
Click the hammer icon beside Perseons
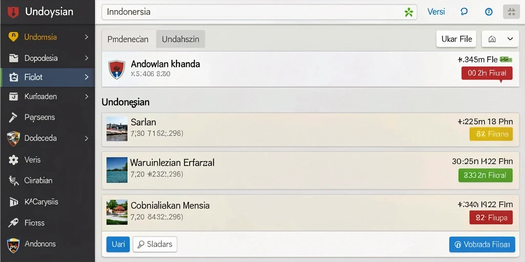coord(13,117)
